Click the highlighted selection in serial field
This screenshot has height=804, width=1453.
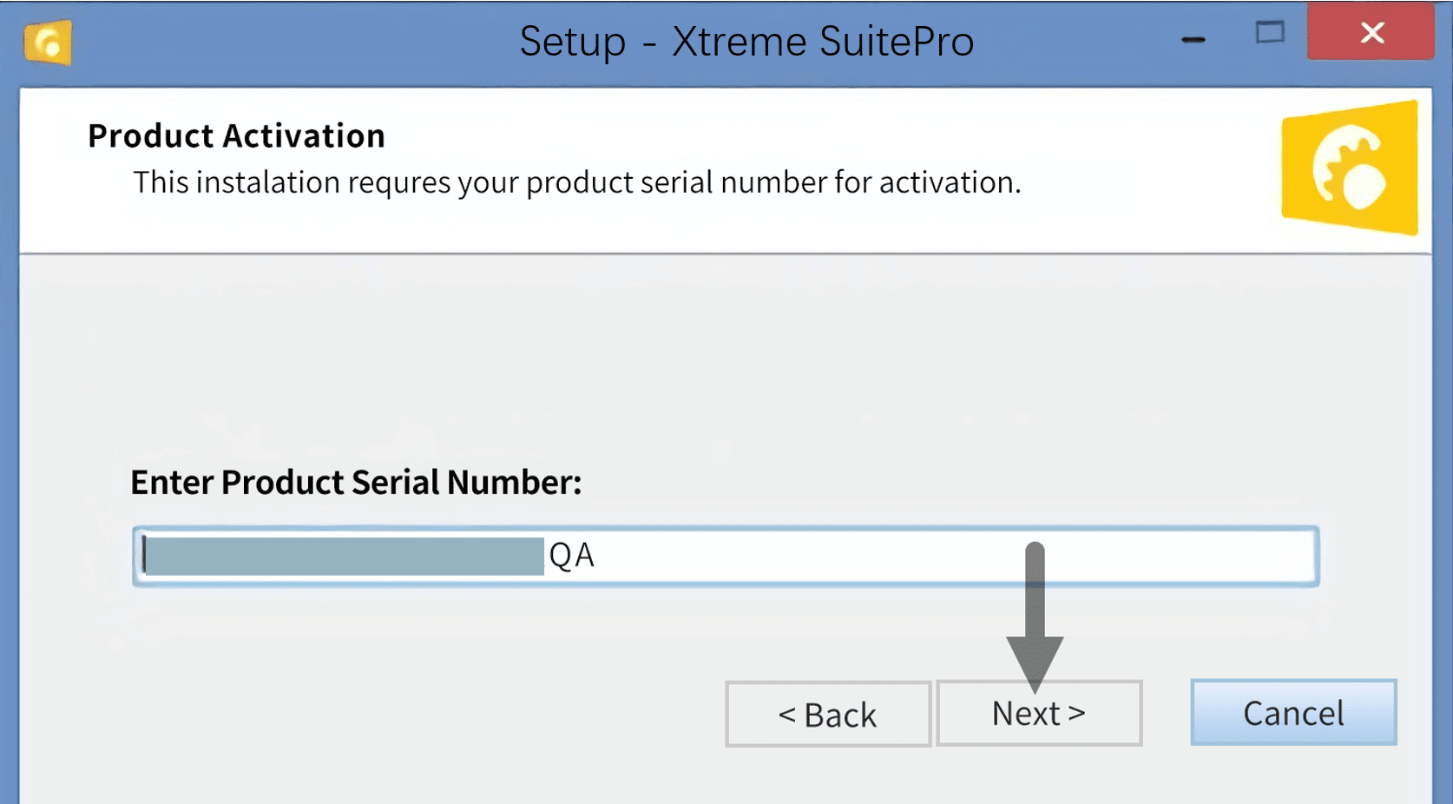(345, 556)
